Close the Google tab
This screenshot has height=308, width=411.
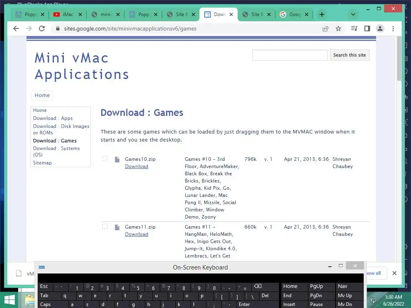point(307,14)
